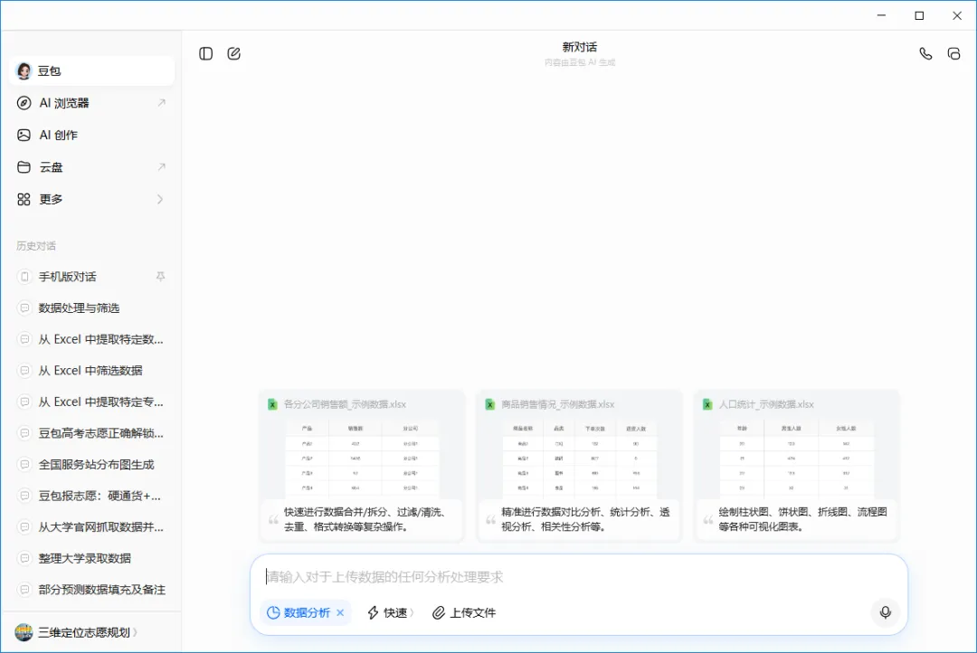Open the 部分预测数据填充及备注 conversation
977x653 pixels.
(92, 590)
